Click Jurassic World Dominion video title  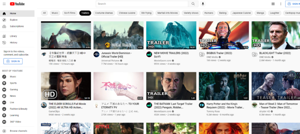click(116, 55)
